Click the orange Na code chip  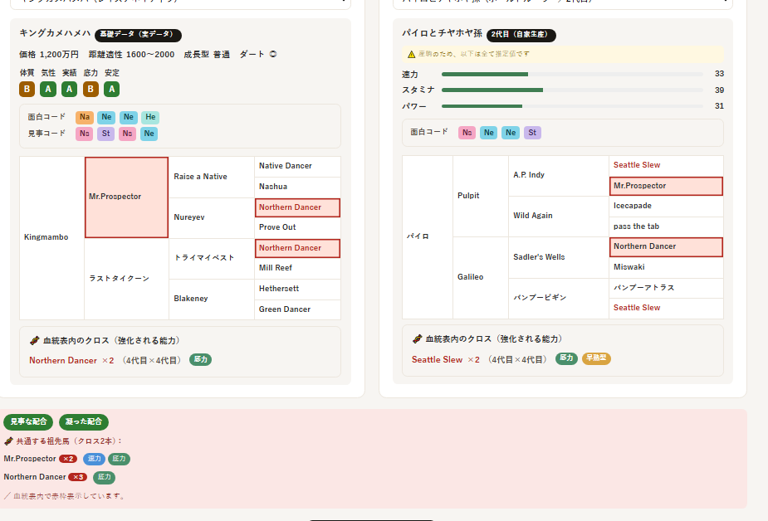coord(85,117)
